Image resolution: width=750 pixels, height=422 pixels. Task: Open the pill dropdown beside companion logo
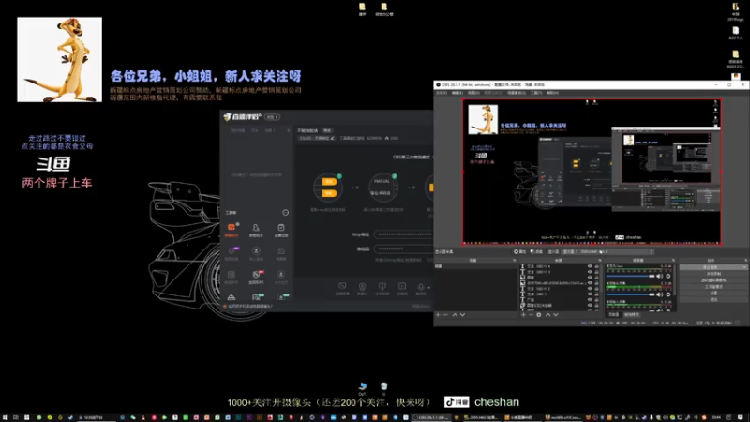[272, 117]
